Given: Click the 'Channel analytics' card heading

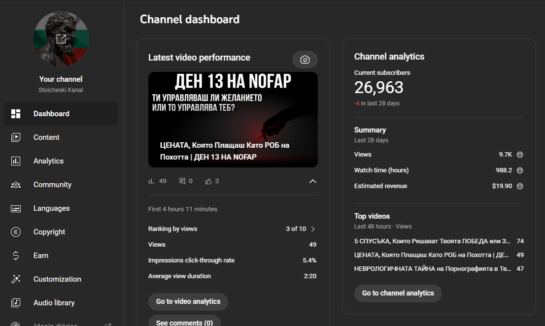Looking at the screenshot, I should pyautogui.click(x=389, y=57).
